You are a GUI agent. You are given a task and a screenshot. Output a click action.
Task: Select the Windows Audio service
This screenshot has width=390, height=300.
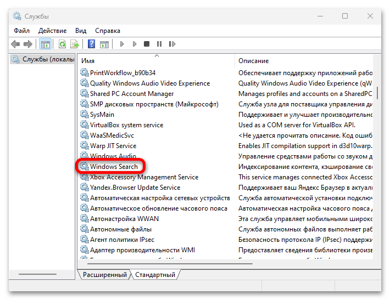(x=113, y=156)
